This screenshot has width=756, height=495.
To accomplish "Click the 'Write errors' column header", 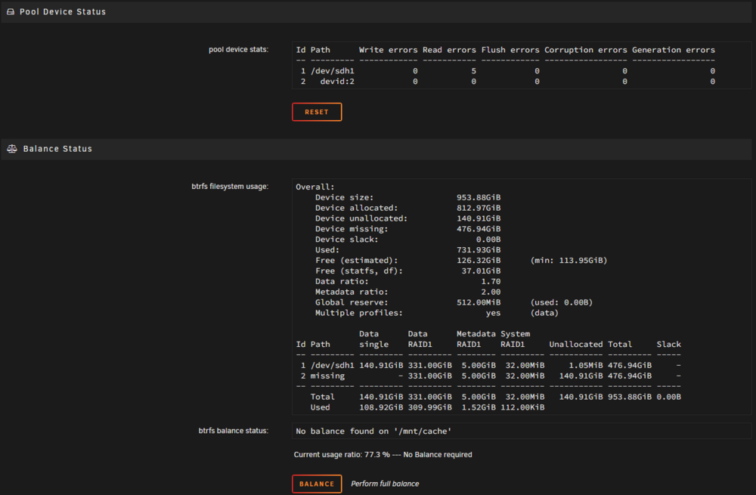I will pos(388,50).
